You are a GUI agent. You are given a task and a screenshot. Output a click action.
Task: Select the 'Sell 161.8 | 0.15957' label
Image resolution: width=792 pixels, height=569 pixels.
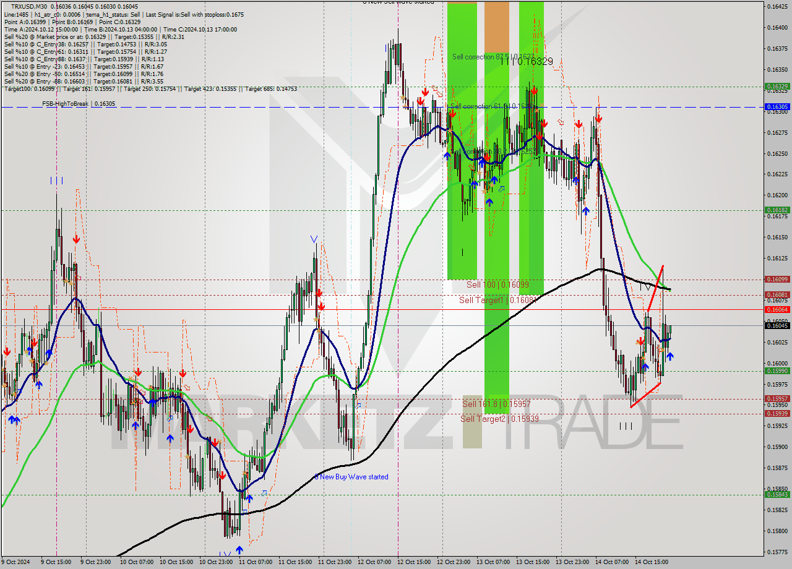click(x=496, y=404)
